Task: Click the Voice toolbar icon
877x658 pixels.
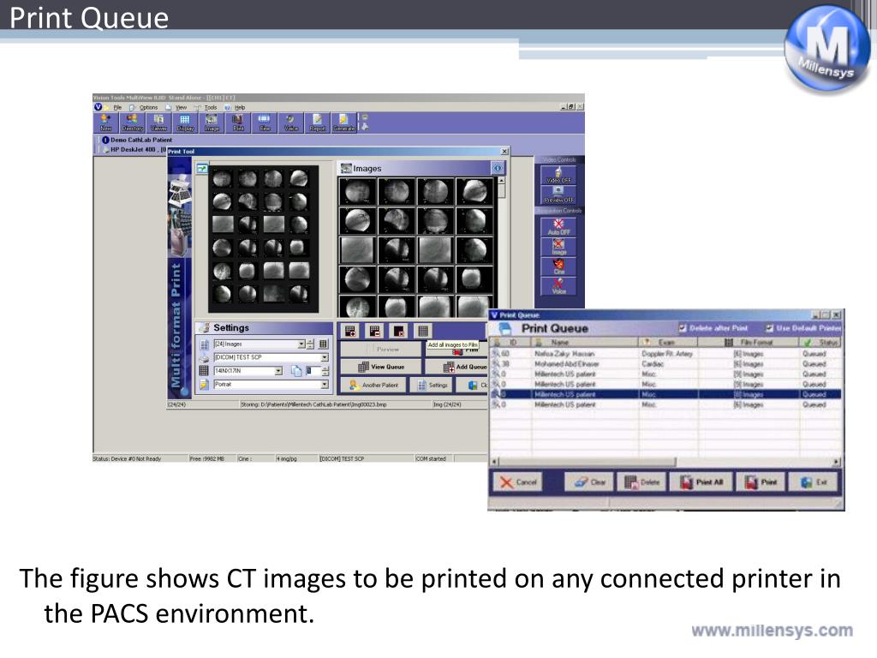Action: (x=291, y=123)
